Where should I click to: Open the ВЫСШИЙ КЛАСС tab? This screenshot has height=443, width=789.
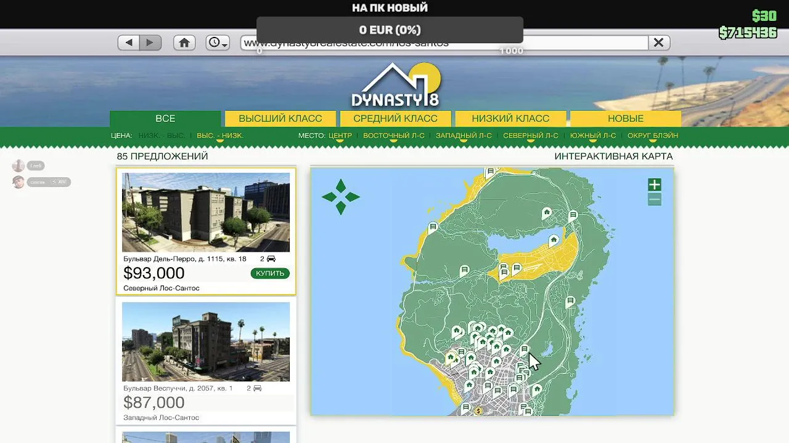(x=280, y=119)
